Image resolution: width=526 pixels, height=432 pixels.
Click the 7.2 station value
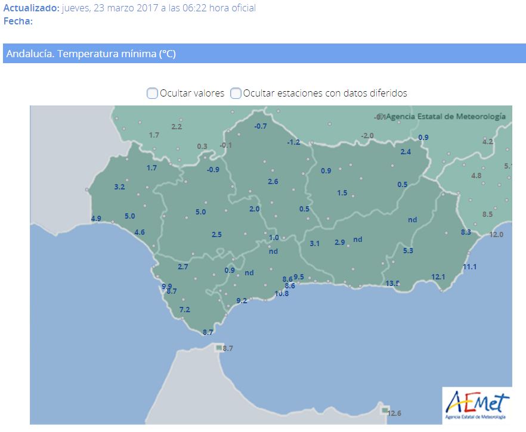(x=185, y=310)
